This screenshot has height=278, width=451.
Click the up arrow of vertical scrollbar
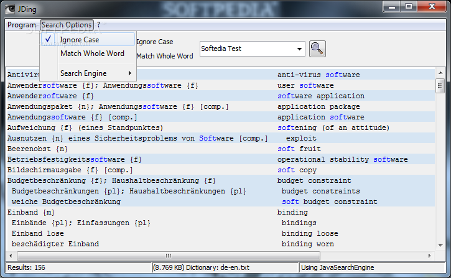(x=440, y=73)
